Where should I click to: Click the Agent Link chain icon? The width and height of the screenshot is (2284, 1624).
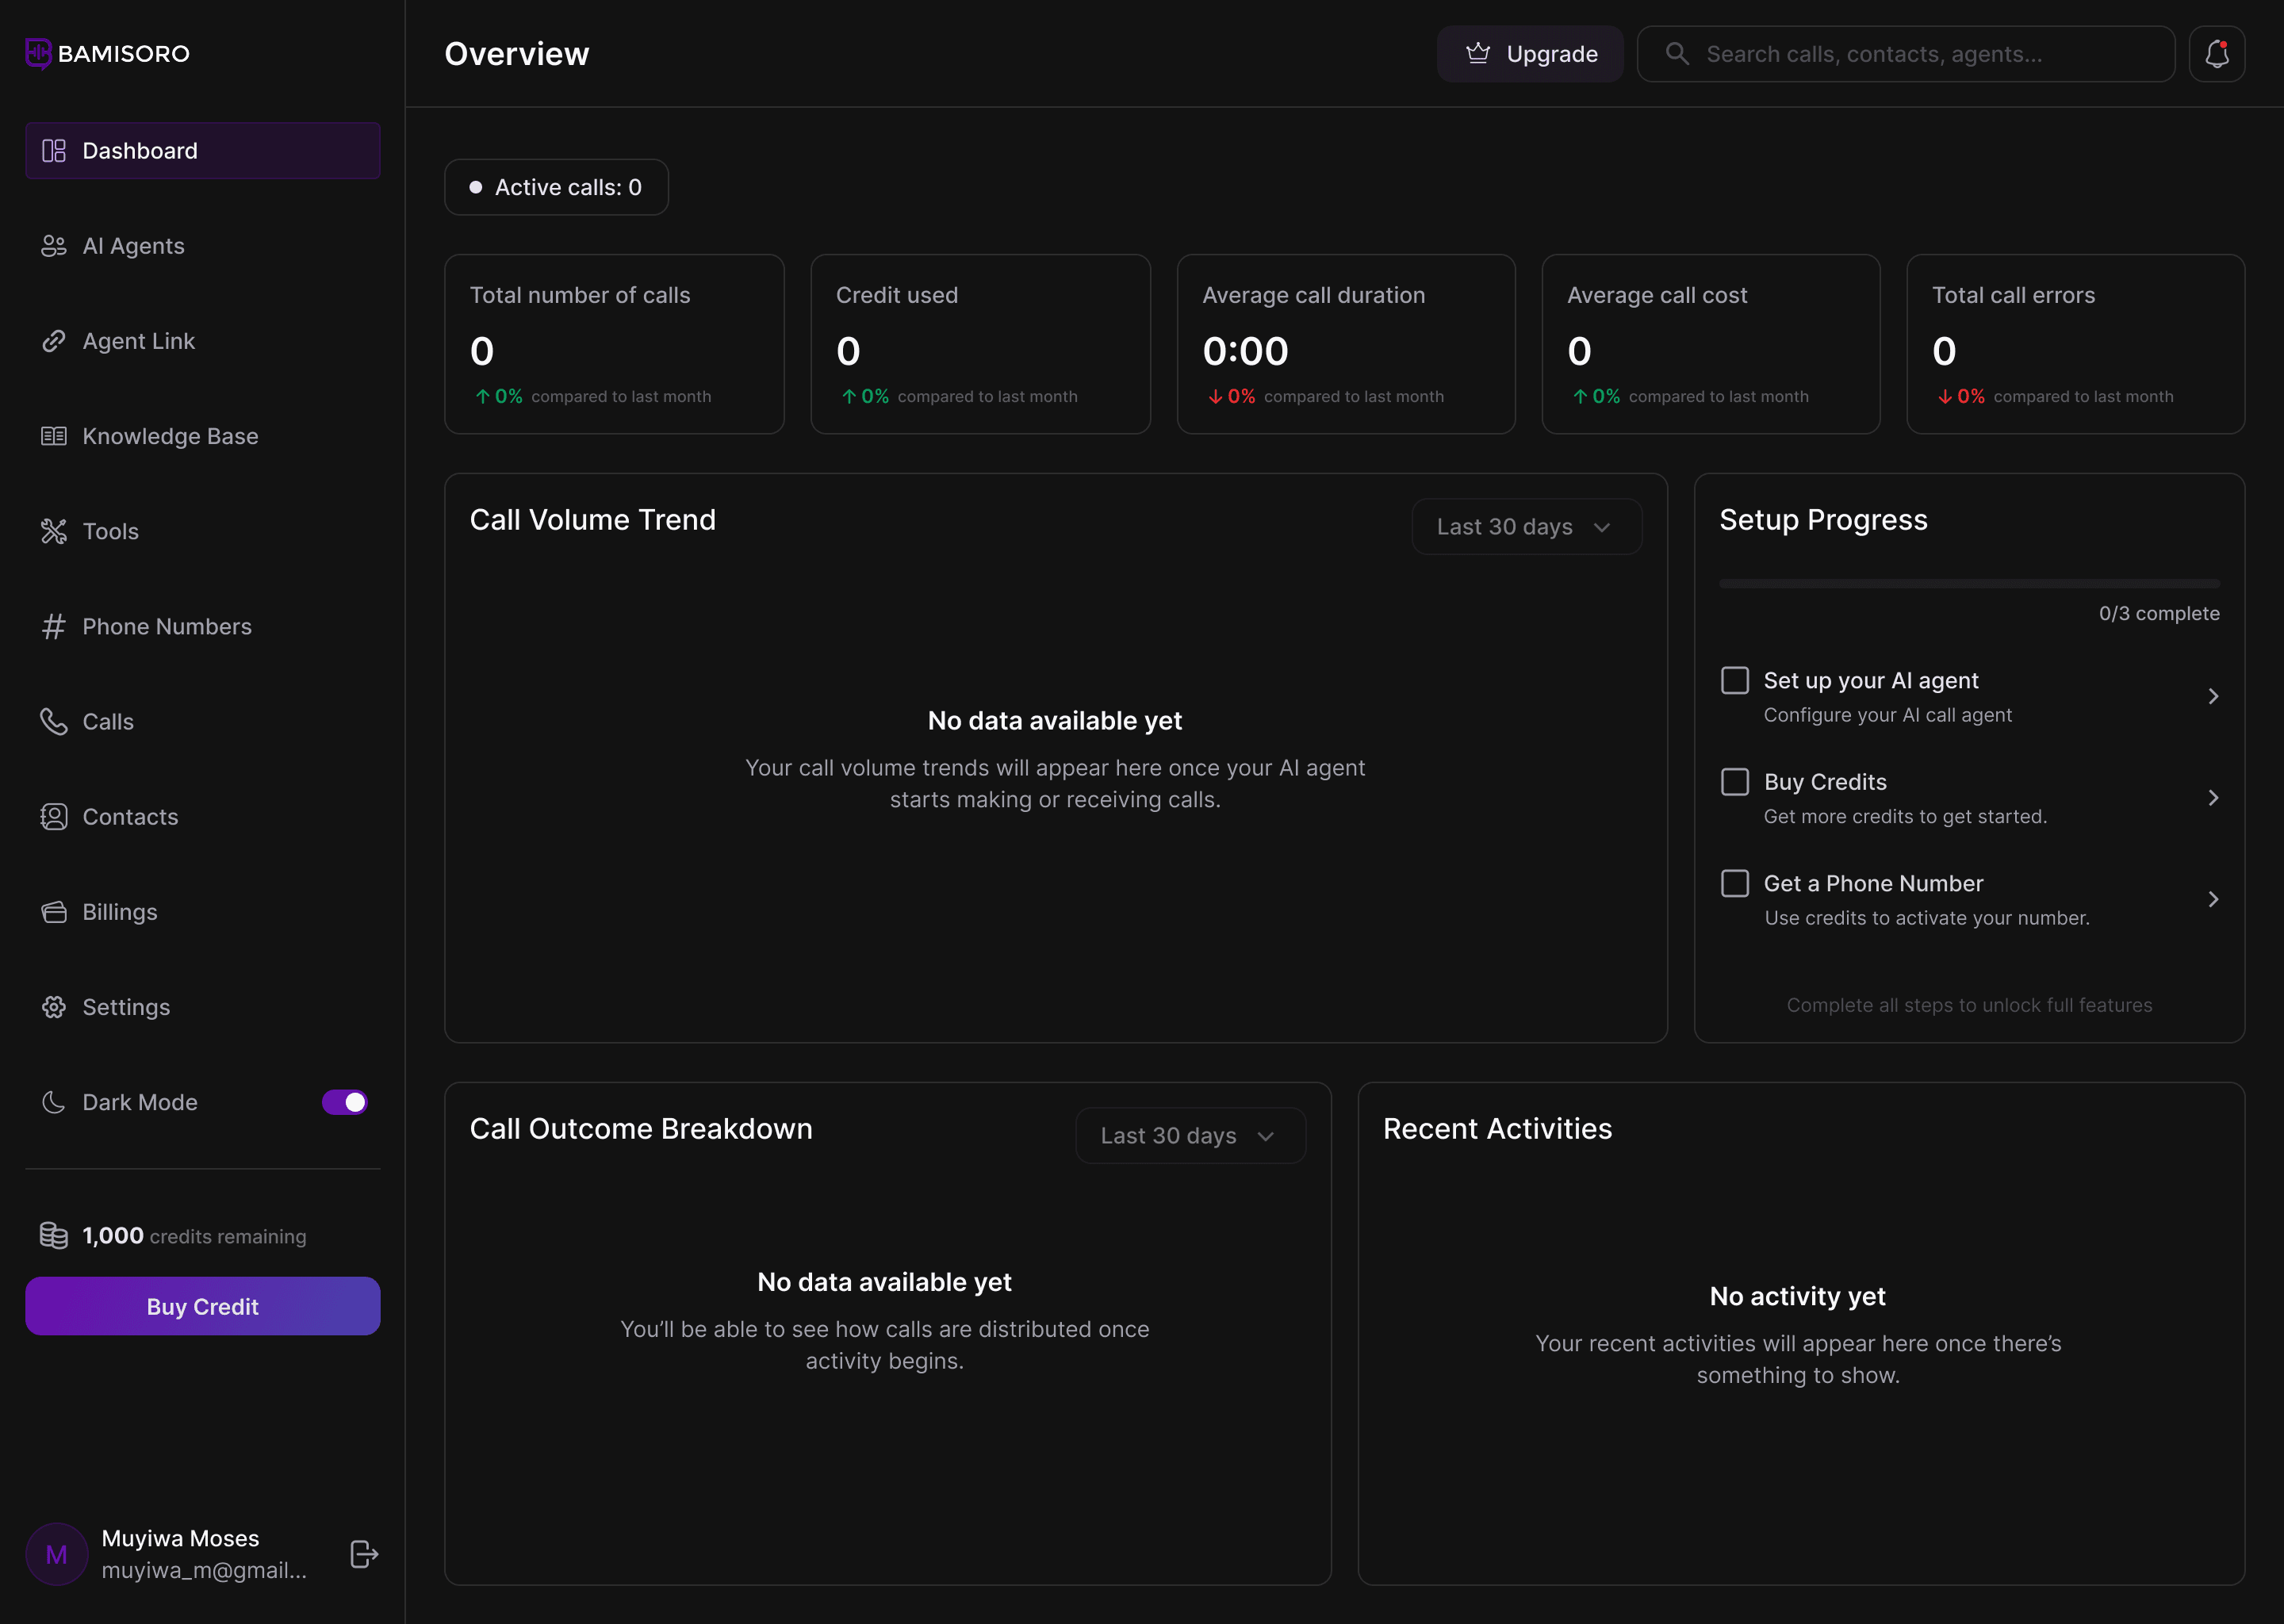pyautogui.click(x=54, y=341)
